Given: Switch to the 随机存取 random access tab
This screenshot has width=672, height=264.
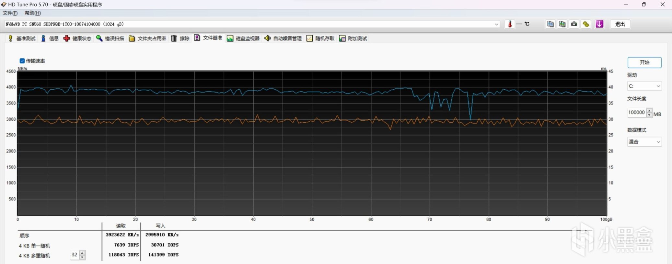Looking at the screenshot, I should tap(320, 38).
